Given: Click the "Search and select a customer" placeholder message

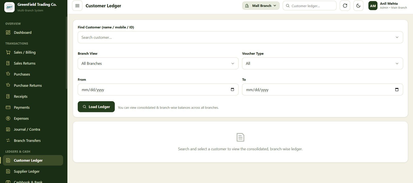Looking at the screenshot, I should [x=240, y=149].
